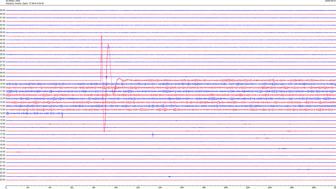Click the 28m axis tick label
Screen dimensions: 336x189
click(314, 188)
